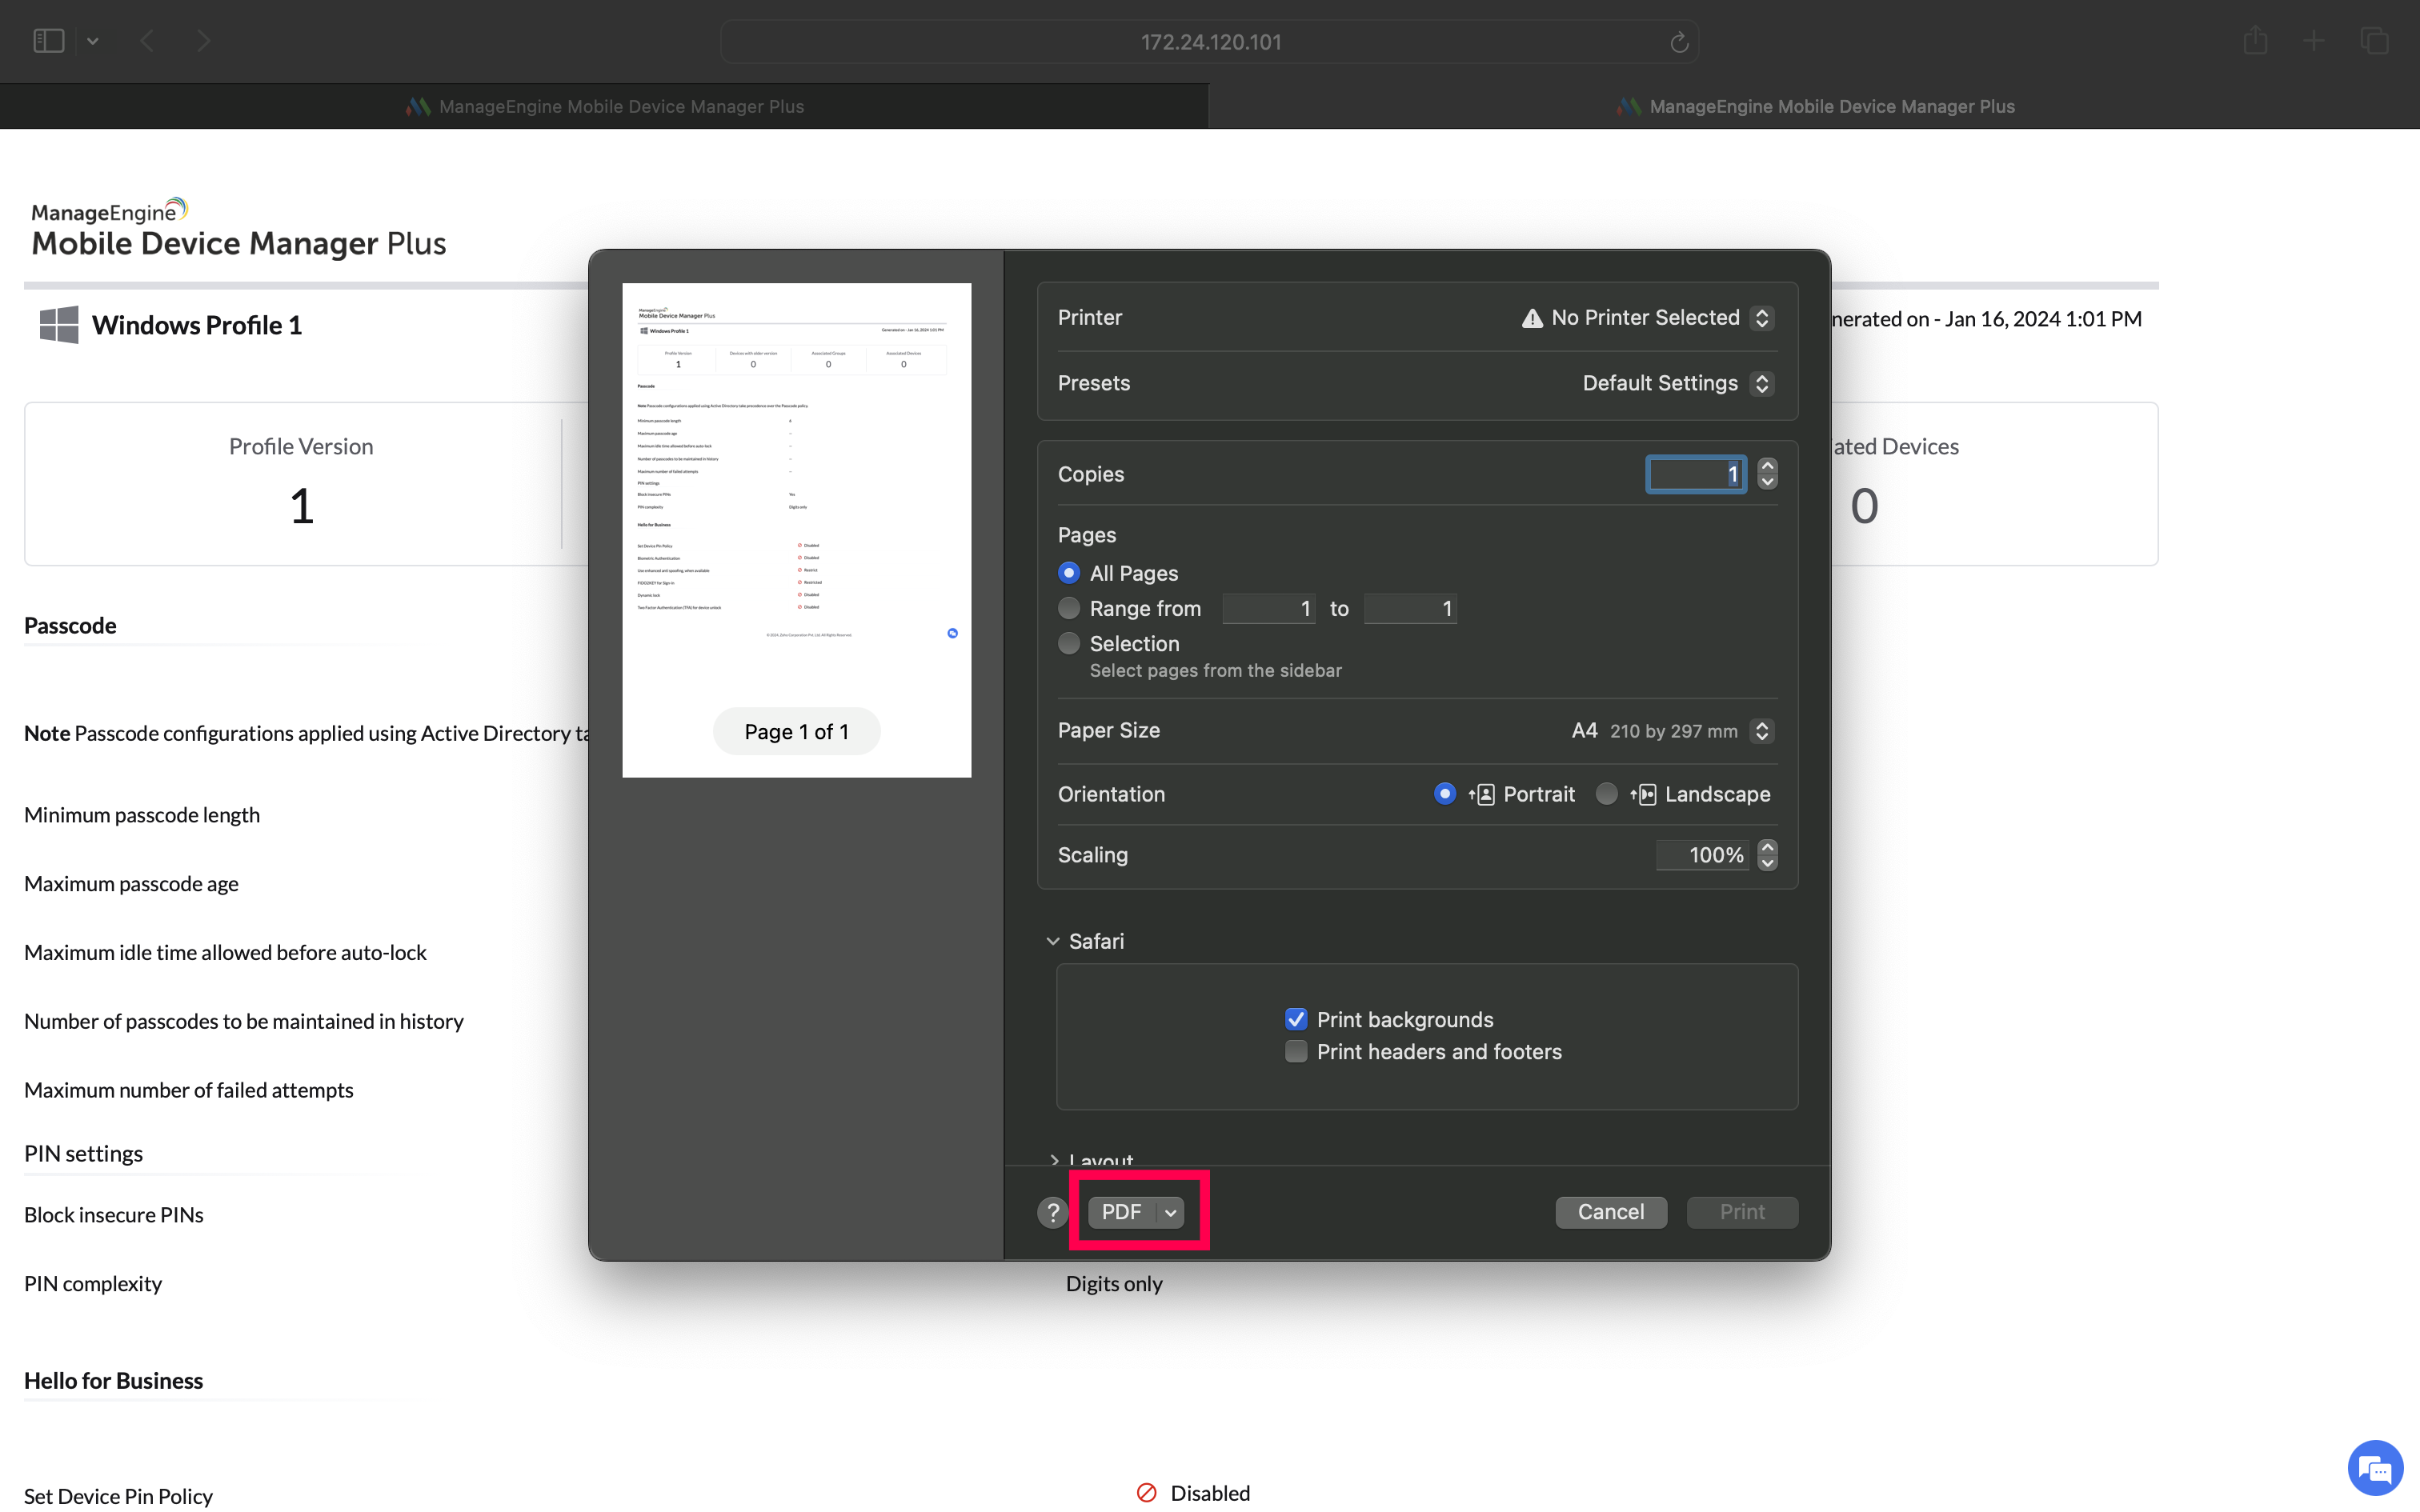Select Range from pages option
This screenshot has height=1512, width=2420.
(1069, 608)
